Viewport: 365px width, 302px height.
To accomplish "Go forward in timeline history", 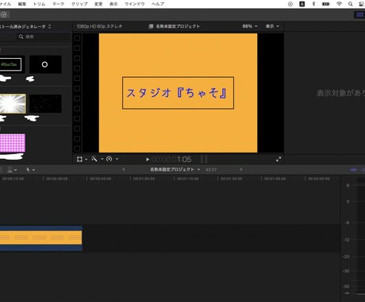I will [241, 169].
